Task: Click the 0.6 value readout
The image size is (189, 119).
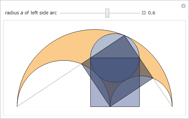Action: point(152,13)
